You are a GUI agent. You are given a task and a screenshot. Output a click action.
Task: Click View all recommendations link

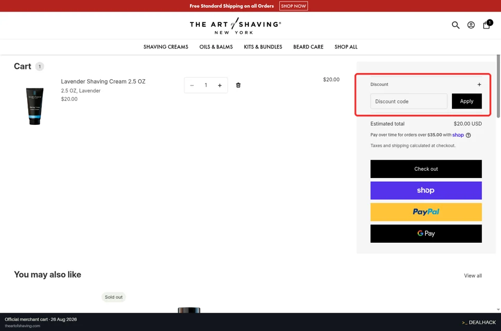(x=473, y=276)
